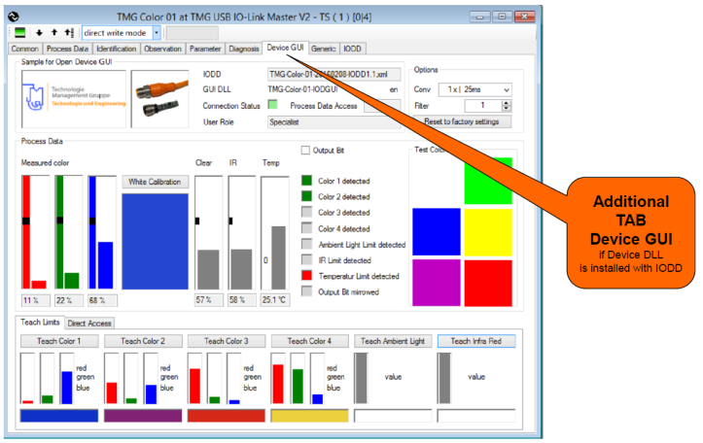
Task: Switch to the Process Data tab
Action: (x=67, y=49)
